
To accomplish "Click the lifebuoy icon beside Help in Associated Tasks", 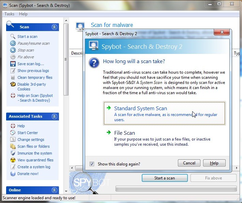I will click(13, 126).
